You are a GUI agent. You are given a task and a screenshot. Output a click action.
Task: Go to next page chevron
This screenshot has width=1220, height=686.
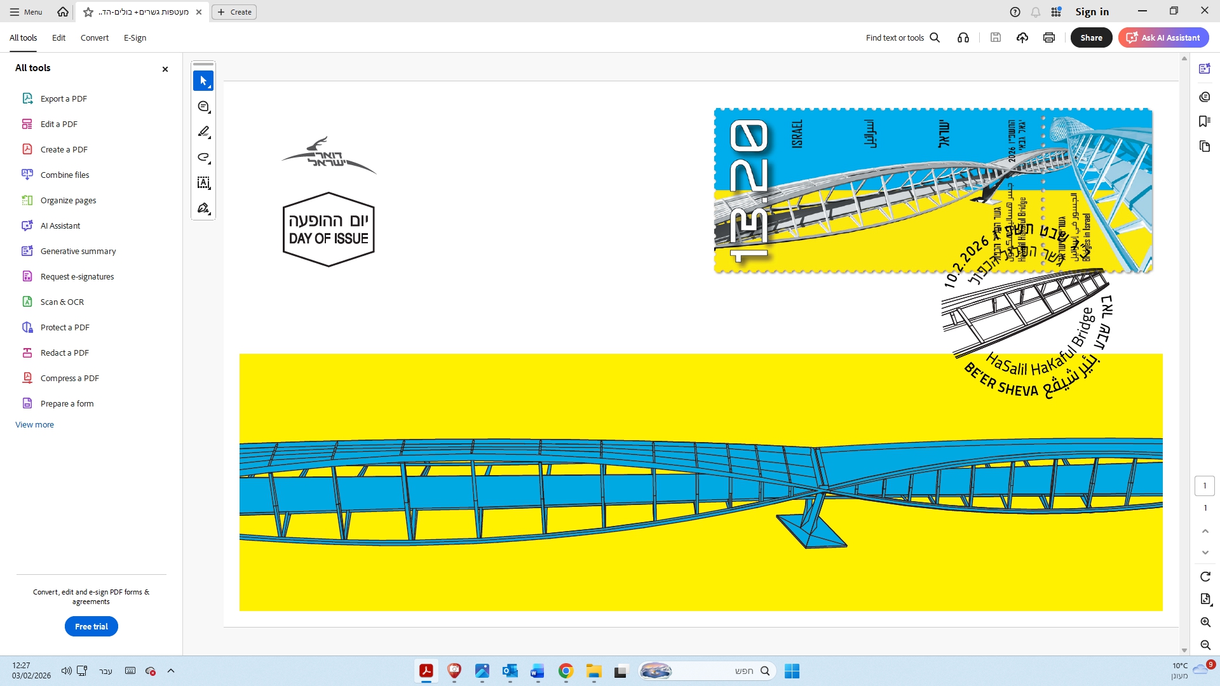coord(1205,553)
